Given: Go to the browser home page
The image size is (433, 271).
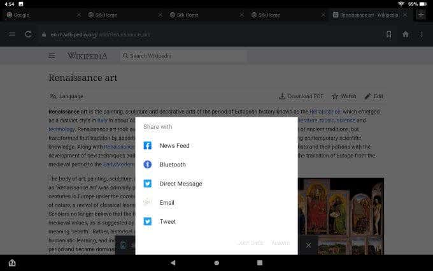Looking at the screenshot, I should (x=406, y=34).
